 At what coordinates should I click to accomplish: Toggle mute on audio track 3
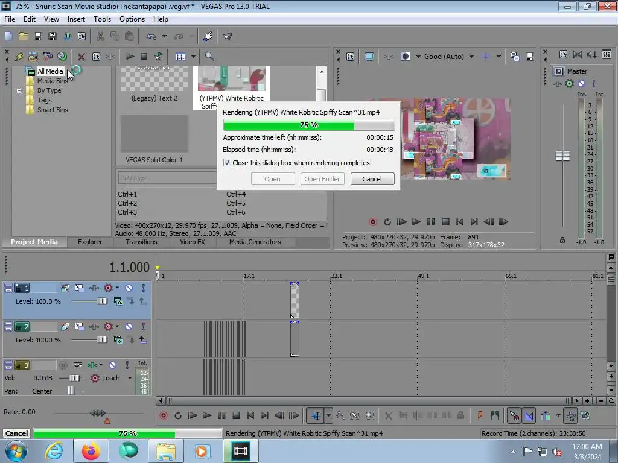112,365
